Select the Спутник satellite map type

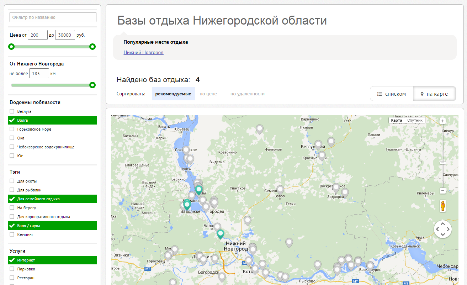(415, 120)
